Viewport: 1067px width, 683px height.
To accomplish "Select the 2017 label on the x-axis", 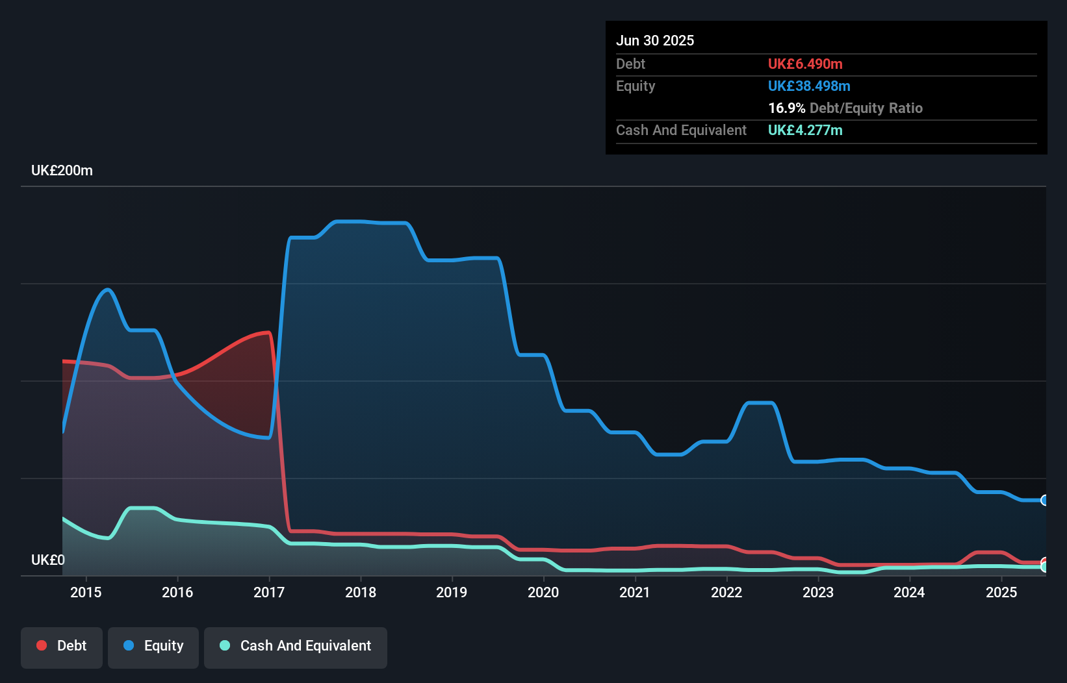I will (269, 593).
